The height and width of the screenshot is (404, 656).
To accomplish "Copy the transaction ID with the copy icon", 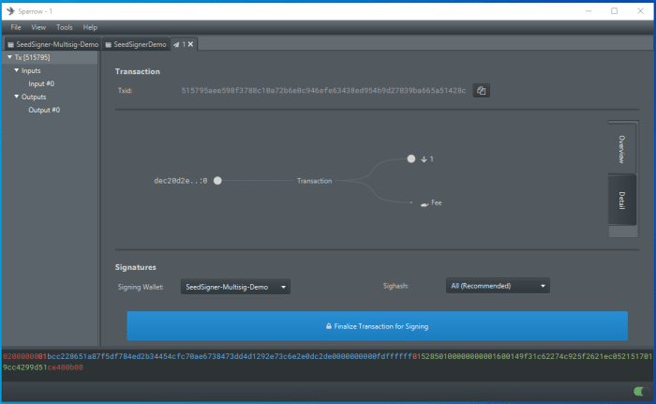I will [481, 91].
